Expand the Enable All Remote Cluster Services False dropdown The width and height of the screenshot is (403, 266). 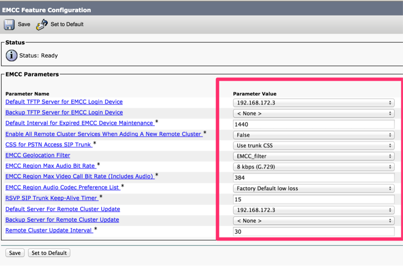click(313, 135)
